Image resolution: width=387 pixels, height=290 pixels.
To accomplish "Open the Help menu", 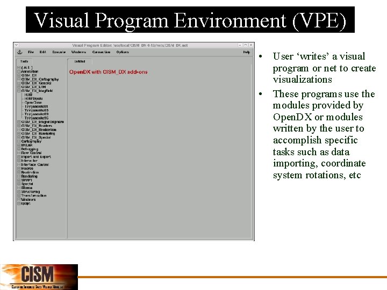I will [x=247, y=52].
